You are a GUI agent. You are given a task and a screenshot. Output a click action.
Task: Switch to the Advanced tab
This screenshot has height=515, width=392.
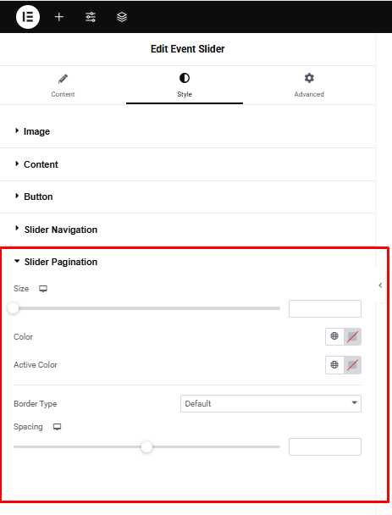[x=309, y=85]
